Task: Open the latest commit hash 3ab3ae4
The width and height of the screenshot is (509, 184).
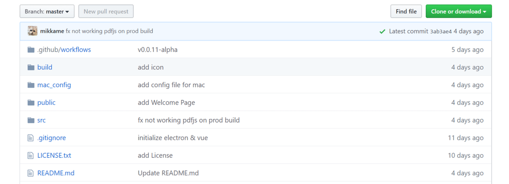Action: click(441, 31)
